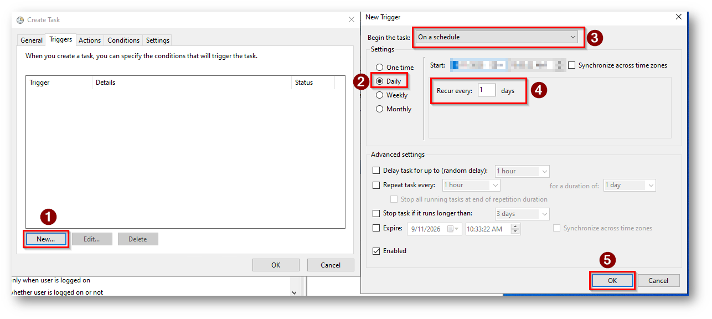Select the Weekly radio option

(392, 95)
